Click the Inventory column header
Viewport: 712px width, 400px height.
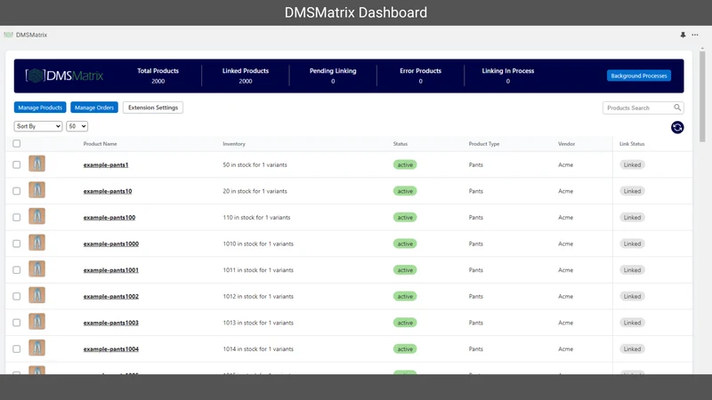(234, 144)
